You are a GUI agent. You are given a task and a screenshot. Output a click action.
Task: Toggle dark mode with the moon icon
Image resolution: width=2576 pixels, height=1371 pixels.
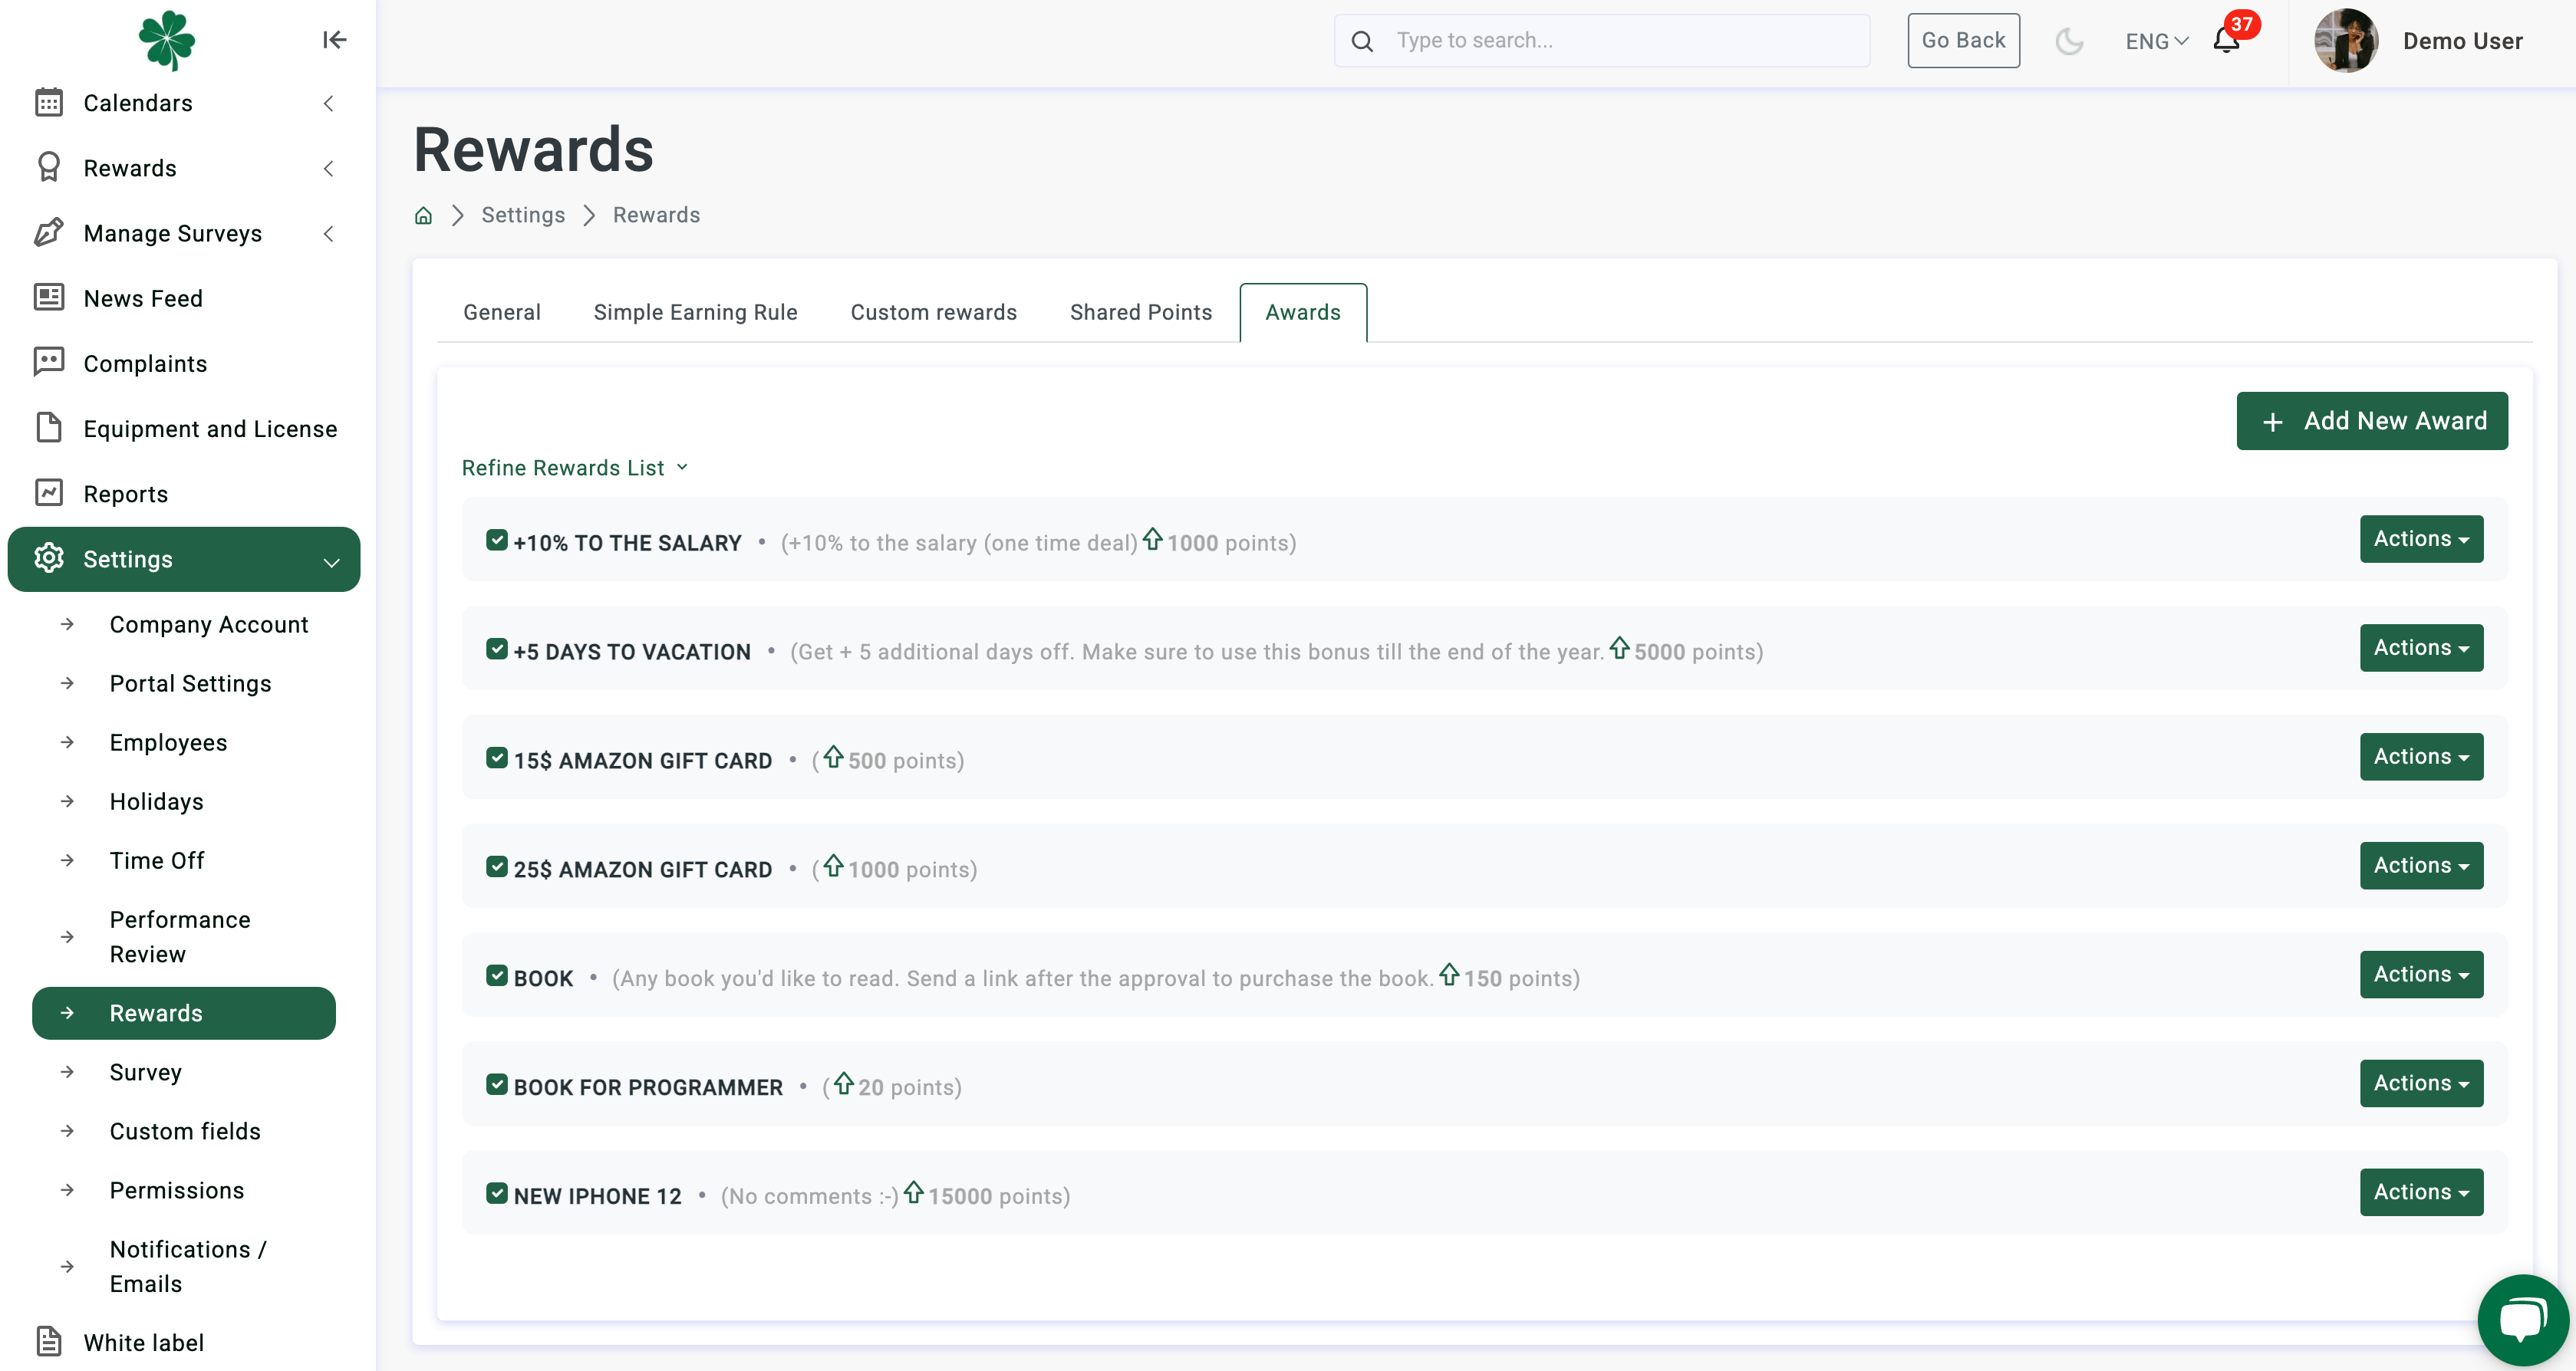(x=2069, y=41)
